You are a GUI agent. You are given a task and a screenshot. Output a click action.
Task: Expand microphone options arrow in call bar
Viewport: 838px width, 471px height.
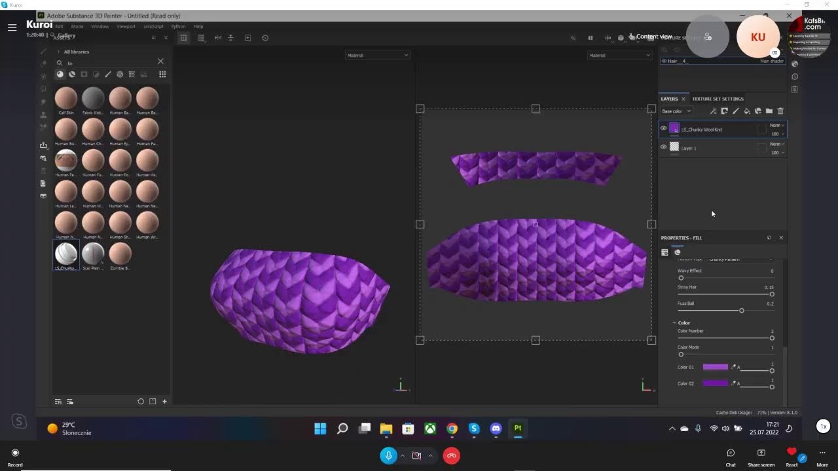[402, 456]
